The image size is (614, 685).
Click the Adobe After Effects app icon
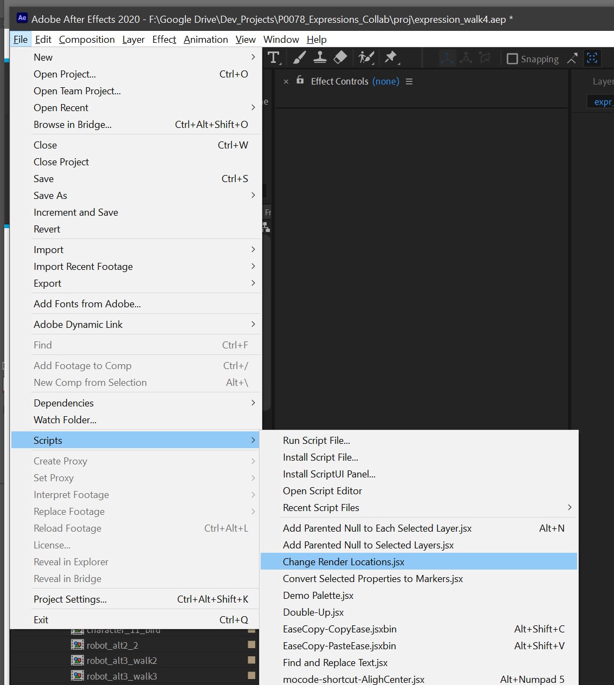(x=22, y=18)
